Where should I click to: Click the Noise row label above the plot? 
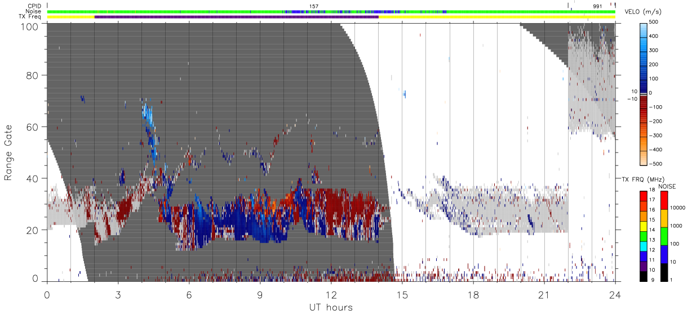(33, 11)
